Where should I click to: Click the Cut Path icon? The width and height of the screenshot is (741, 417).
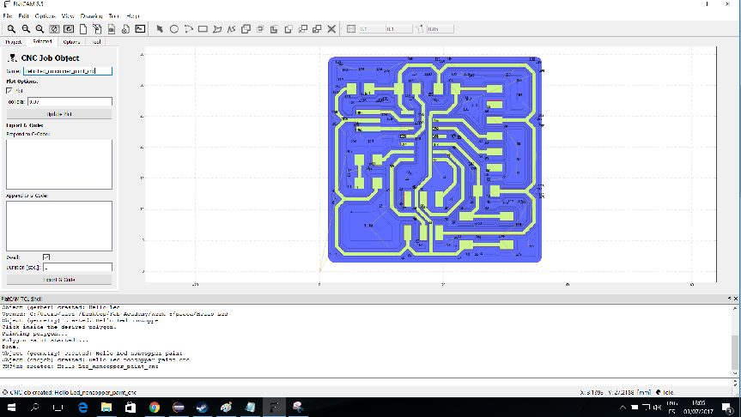click(x=289, y=29)
